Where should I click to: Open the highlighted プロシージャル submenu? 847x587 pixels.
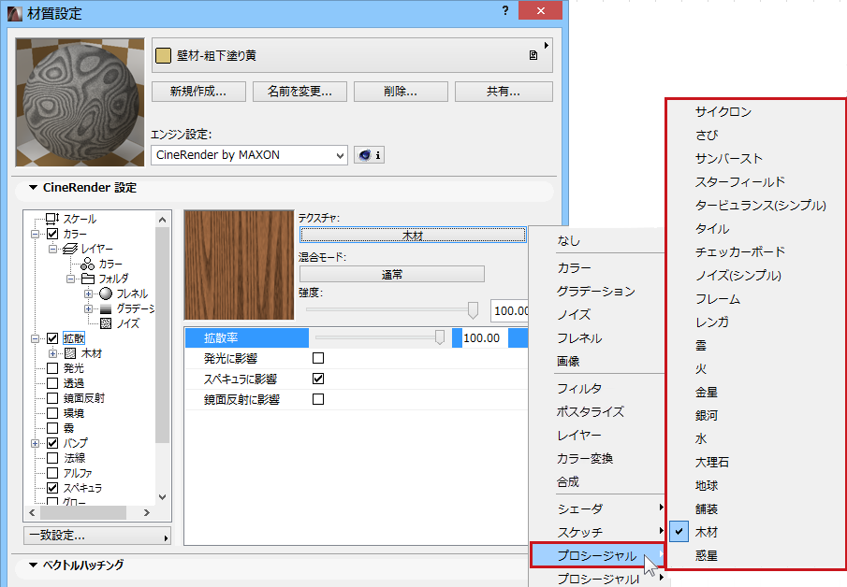click(x=596, y=556)
